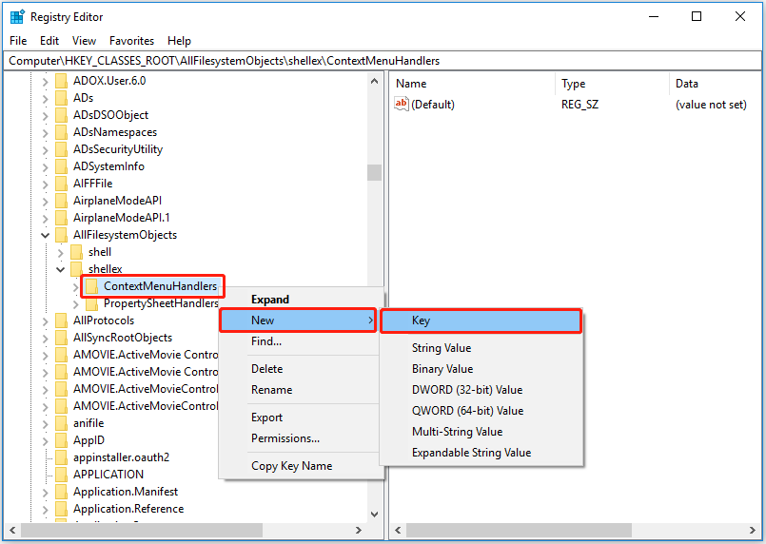
Task: Click the registry path address bar
Action: coord(381,61)
